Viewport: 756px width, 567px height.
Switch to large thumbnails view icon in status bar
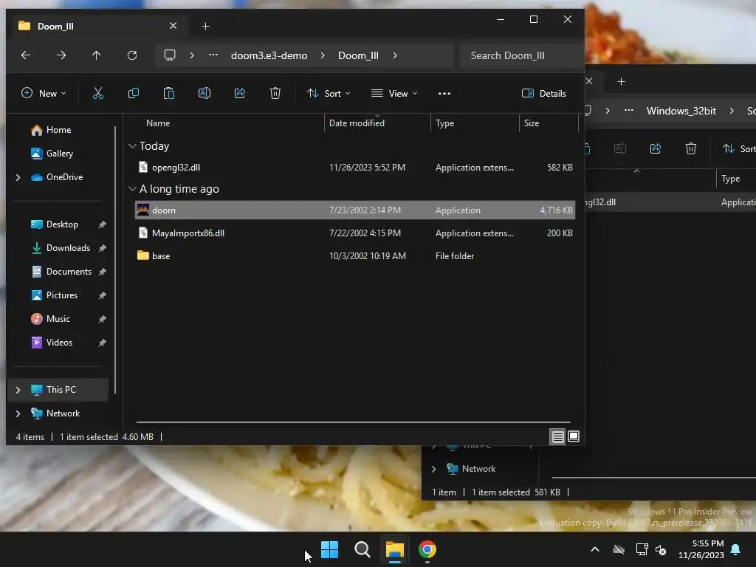573,437
